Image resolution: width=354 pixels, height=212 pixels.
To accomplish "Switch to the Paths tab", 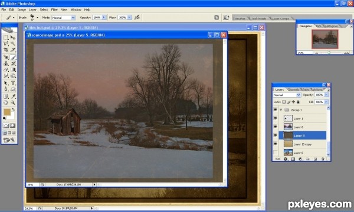I will tap(306, 90).
